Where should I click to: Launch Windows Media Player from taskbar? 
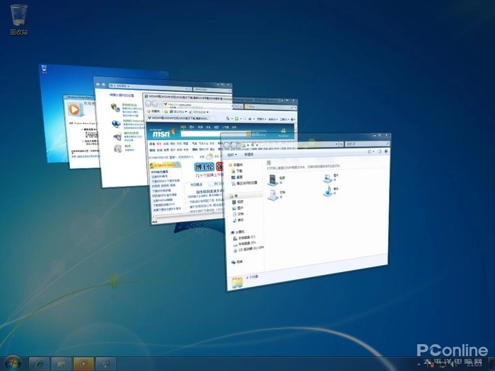point(83,363)
